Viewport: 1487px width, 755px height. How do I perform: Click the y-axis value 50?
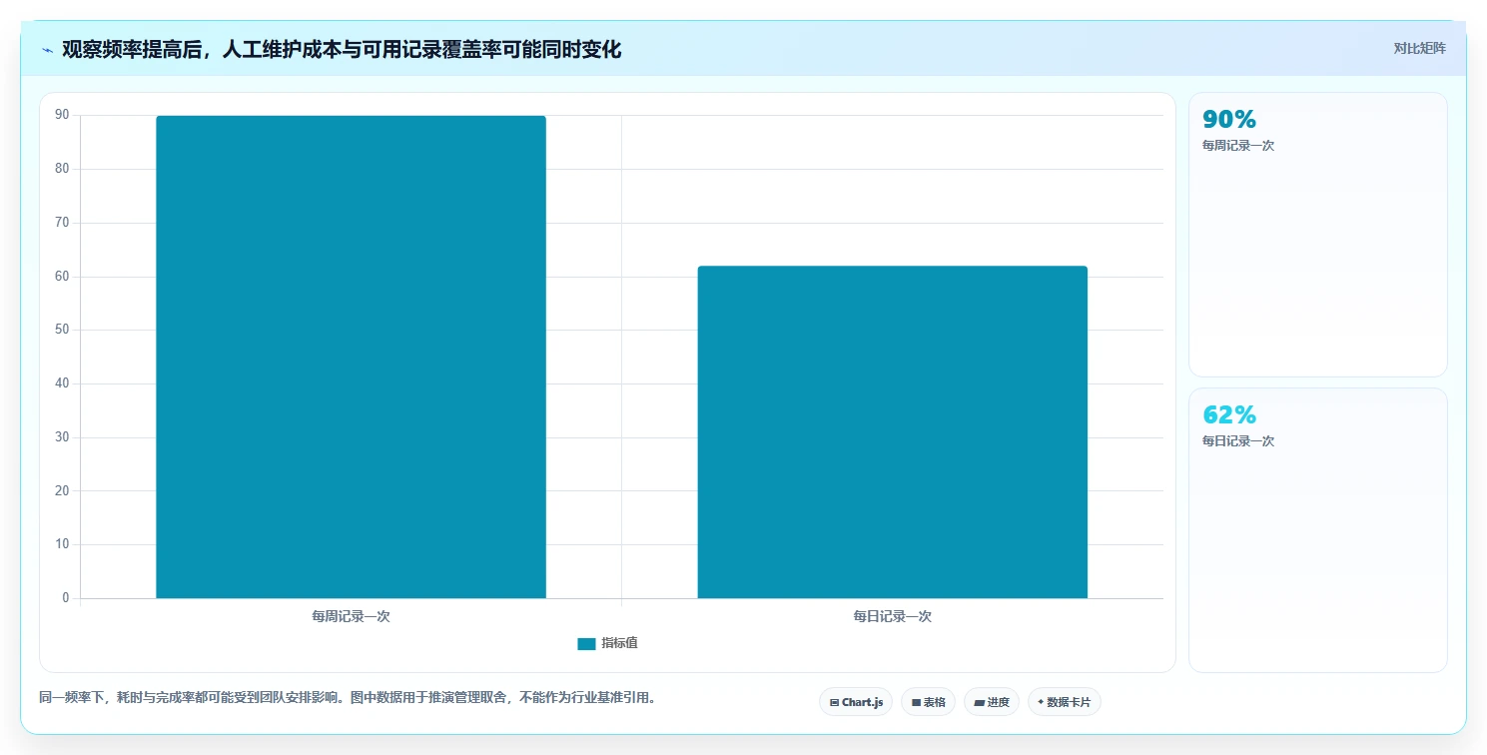click(x=62, y=330)
